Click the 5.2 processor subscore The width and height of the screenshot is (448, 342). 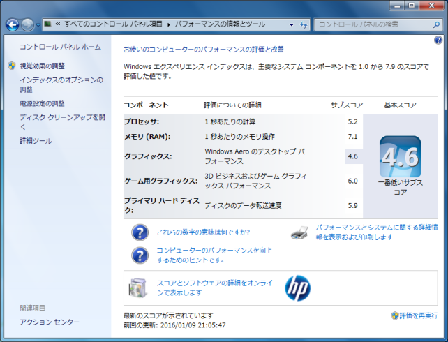pos(353,121)
